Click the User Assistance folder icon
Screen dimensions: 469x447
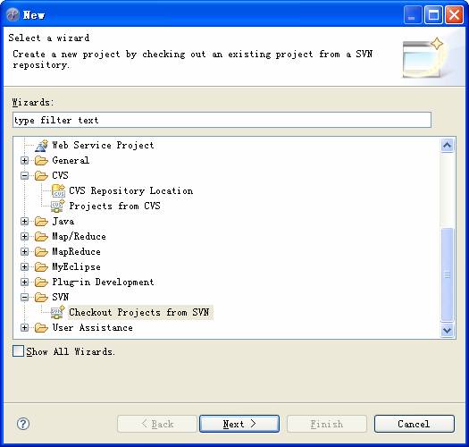[x=41, y=328]
